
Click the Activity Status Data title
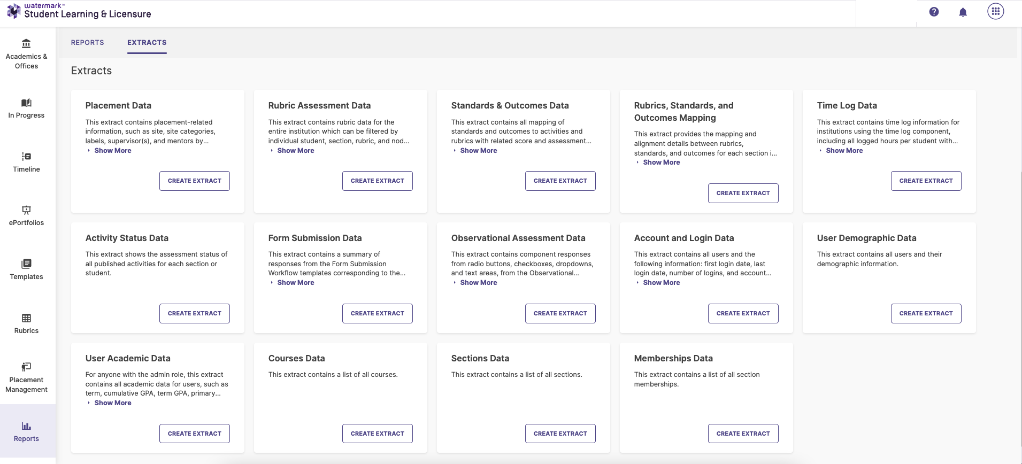[x=127, y=238]
